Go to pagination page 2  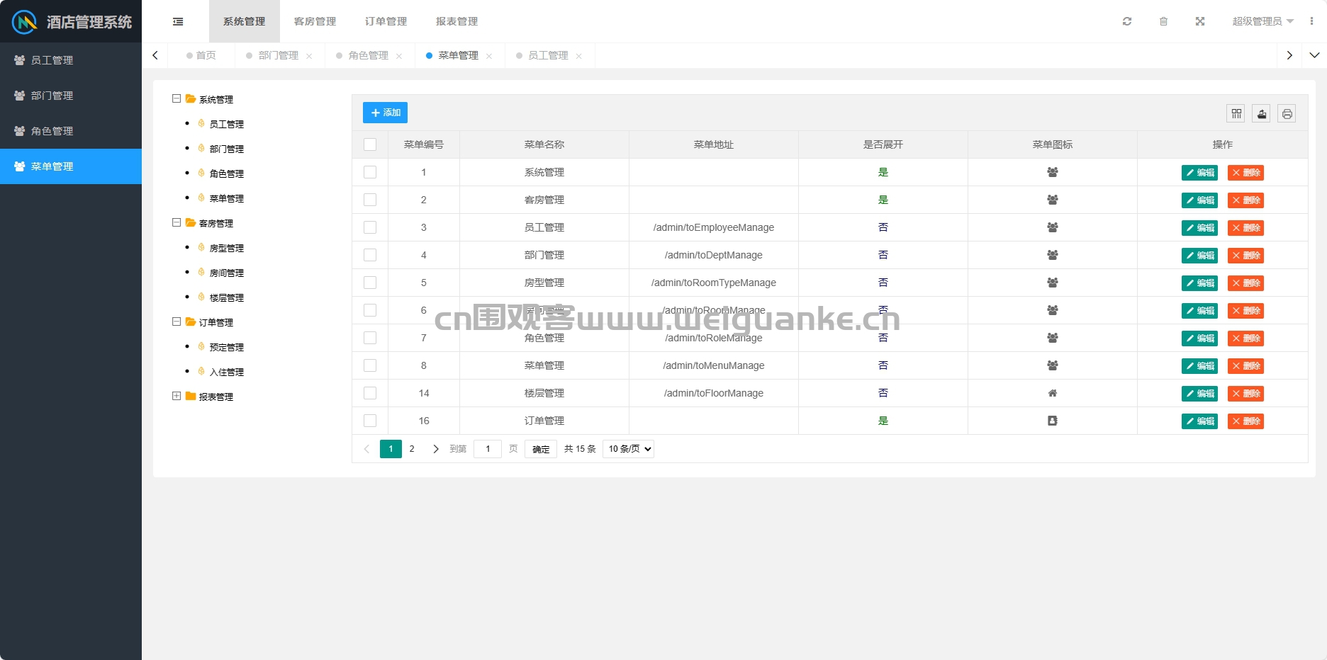tap(412, 449)
